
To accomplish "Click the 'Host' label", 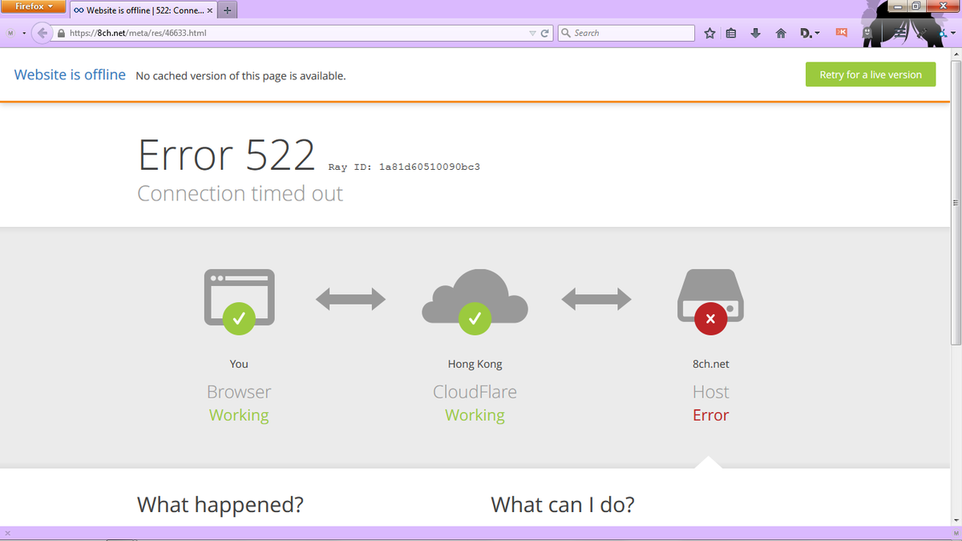I will click(711, 392).
